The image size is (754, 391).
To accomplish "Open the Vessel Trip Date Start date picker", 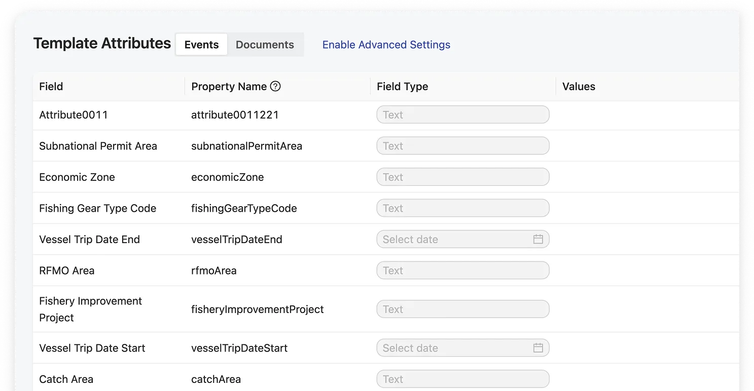I will [454, 348].
